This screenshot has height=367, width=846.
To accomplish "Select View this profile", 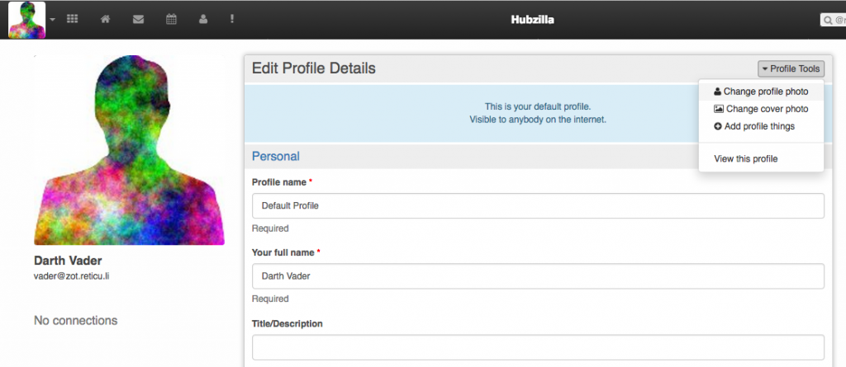I will pos(745,158).
